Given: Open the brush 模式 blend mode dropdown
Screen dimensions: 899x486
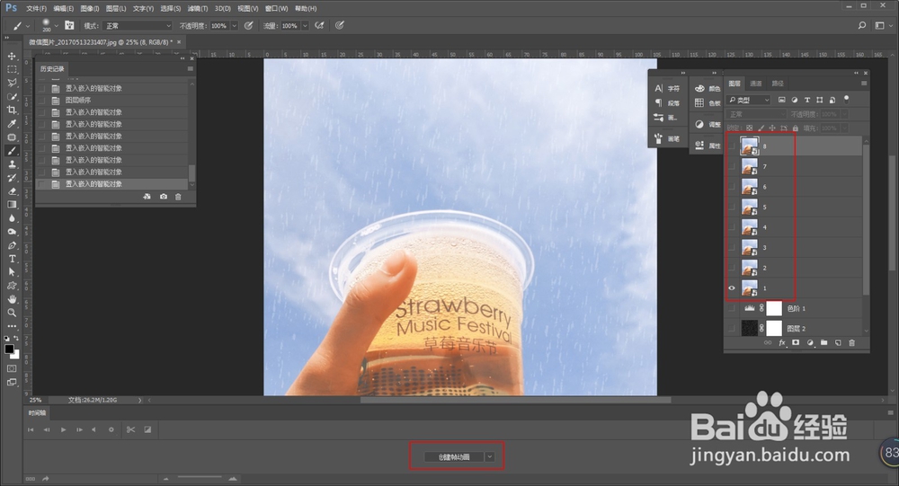Looking at the screenshot, I should (138, 26).
